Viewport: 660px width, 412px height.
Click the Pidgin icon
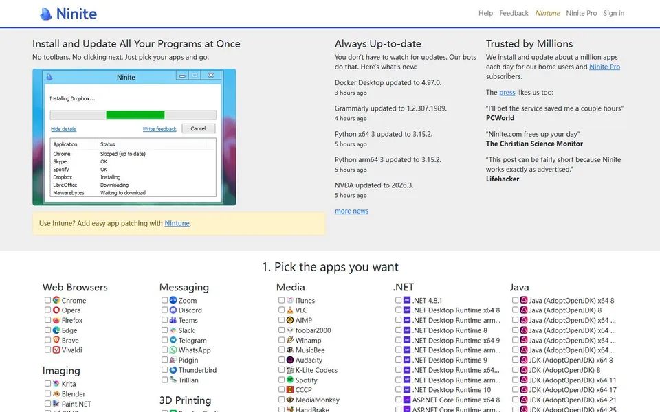[x=173, y=360]
